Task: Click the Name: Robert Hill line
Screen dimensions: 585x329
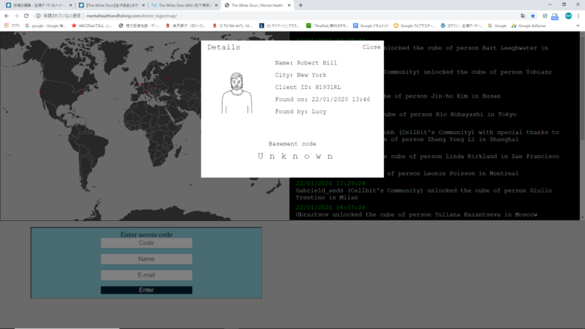Action: (x=306, y=63)
